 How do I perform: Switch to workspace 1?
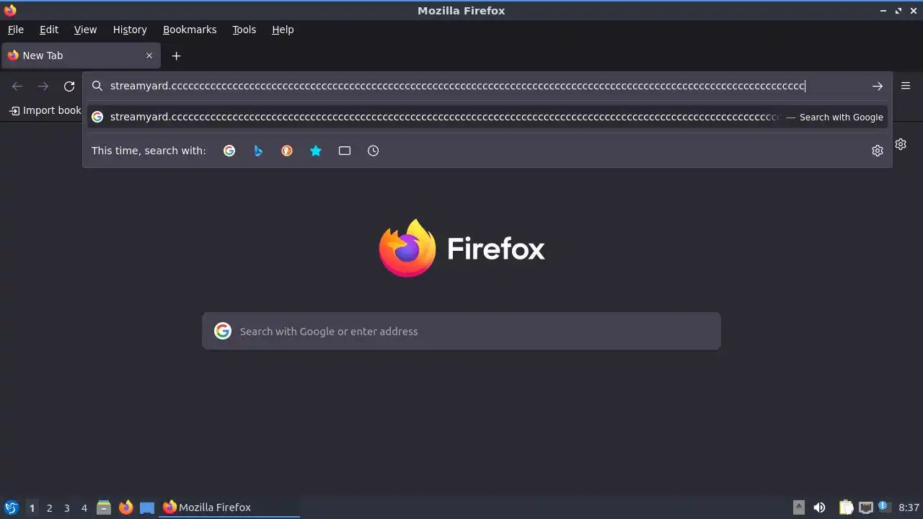click(32, 507)
